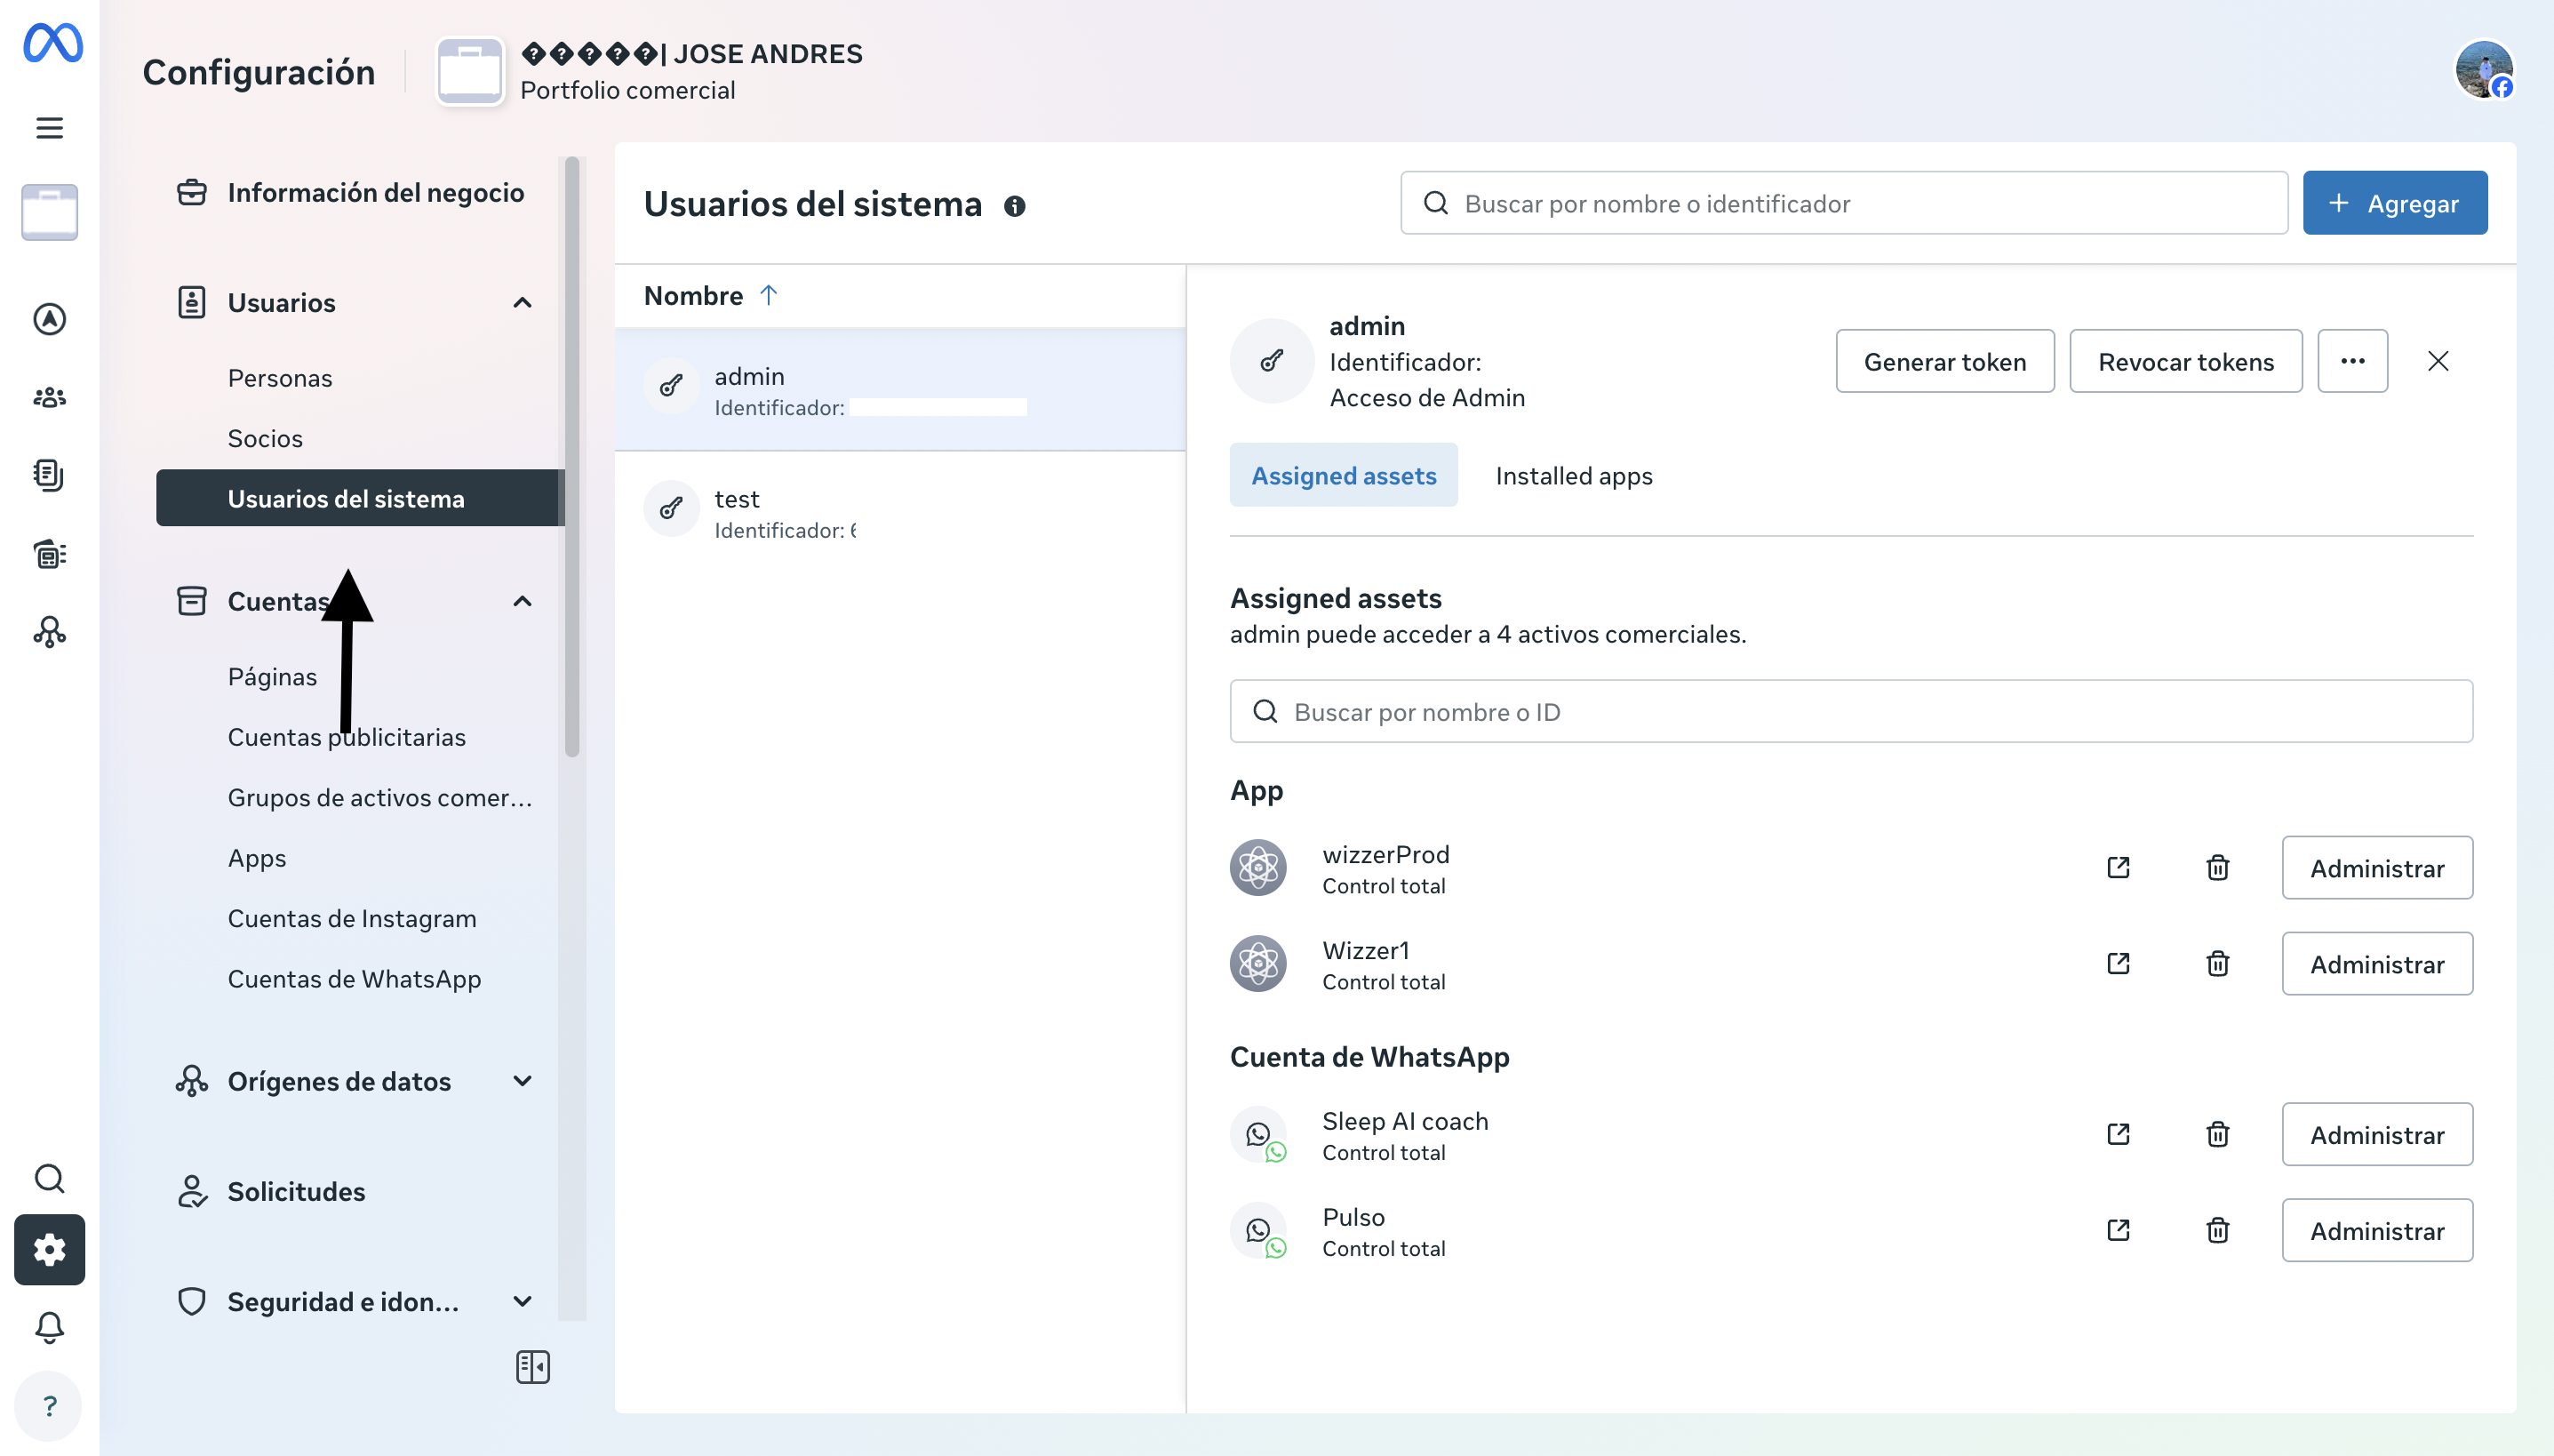Sort list by Nombre column arrow
This screenshot has height=1456, width=2554.
click(x=768, y=295)
